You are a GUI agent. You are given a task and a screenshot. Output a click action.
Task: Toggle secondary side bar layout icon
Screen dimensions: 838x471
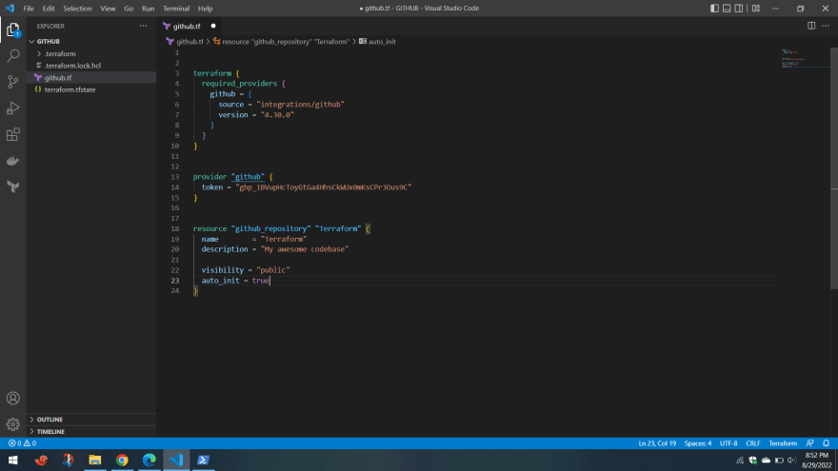pyautogui.click(x=739, y=9)
